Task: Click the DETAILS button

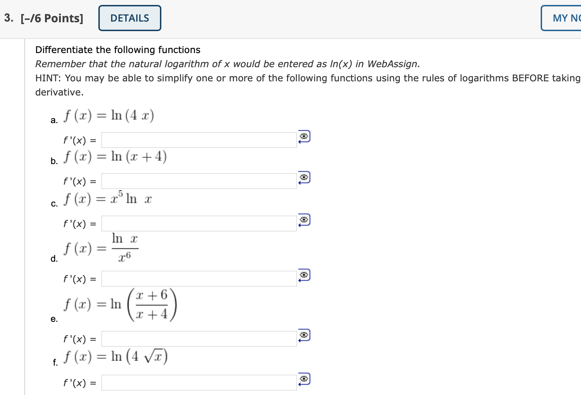Action: point(130,18)
